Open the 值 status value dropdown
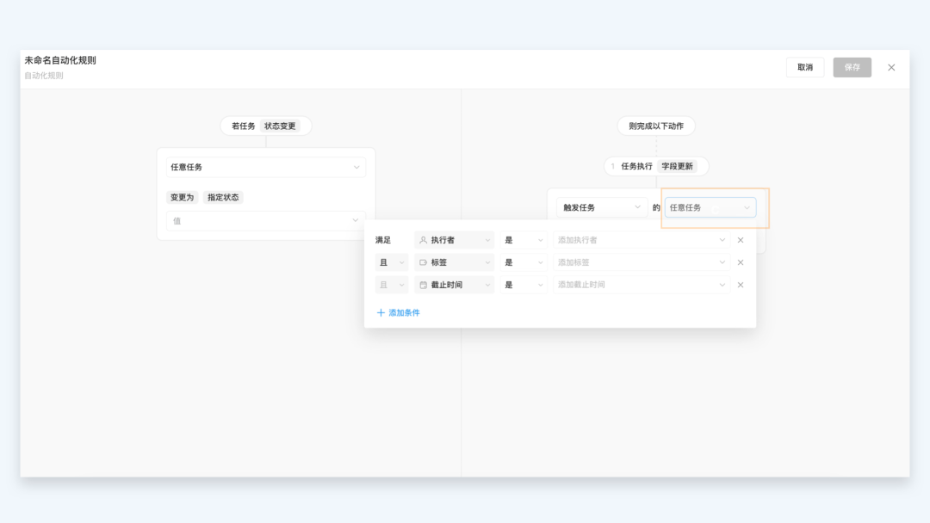The image size is (930, 523). [265, 221]
